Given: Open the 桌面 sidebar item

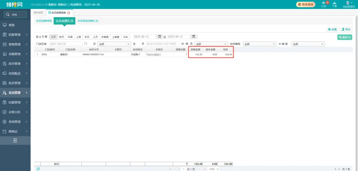Looking at the screenshot, I should coord(15,25).
